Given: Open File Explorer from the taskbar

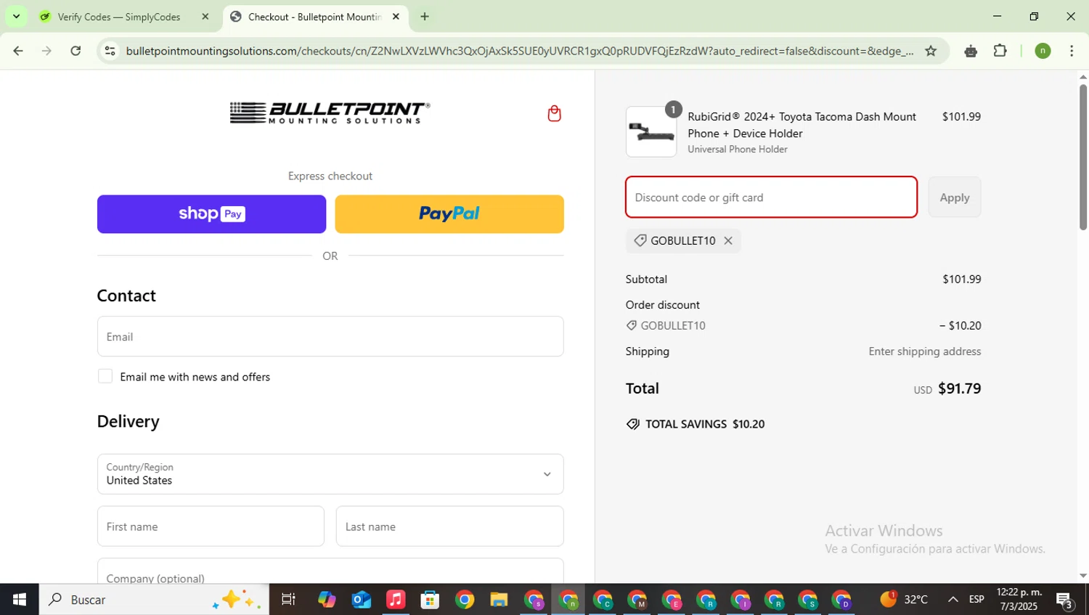Looking at the screenshot, I should tap(499, 600).
